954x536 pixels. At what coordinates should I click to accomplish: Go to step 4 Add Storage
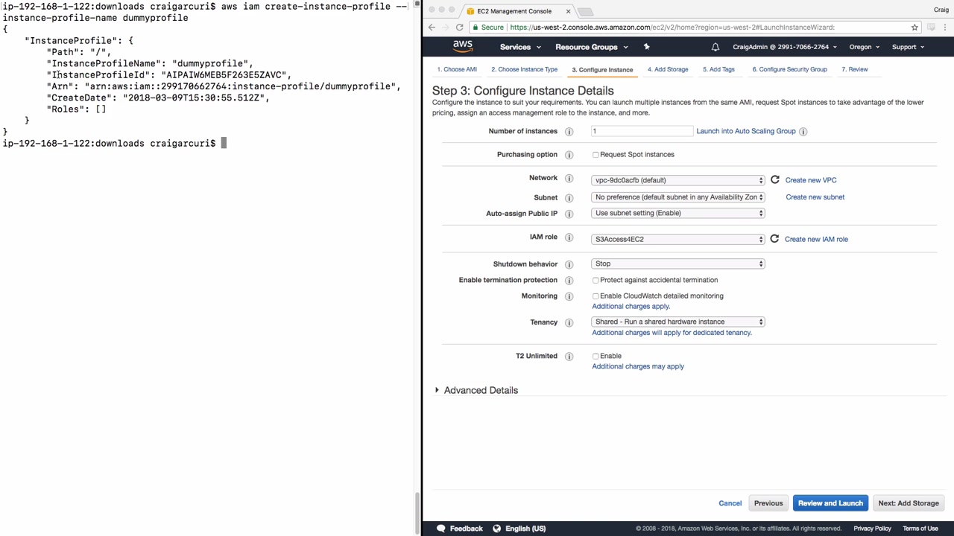[x=668, y=69]
